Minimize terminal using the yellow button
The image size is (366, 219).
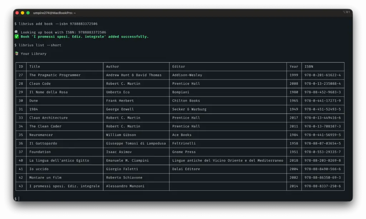pos(23,13)
